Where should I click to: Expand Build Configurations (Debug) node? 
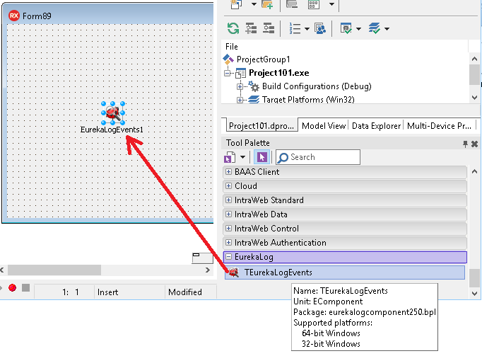point(240,87)
